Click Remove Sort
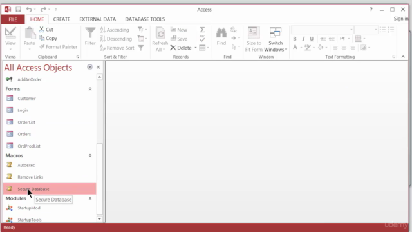This screenshot has height=232, width=412. 117,48
